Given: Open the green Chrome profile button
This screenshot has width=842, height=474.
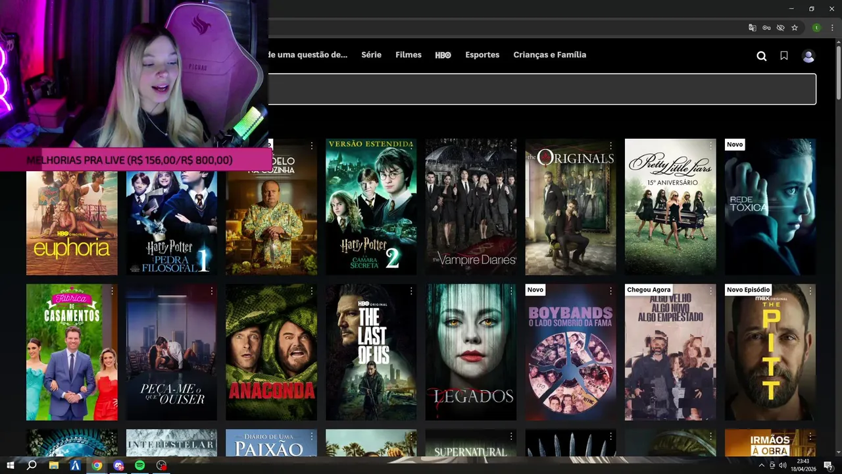Looking at the screenshot, I should (816, 28).
